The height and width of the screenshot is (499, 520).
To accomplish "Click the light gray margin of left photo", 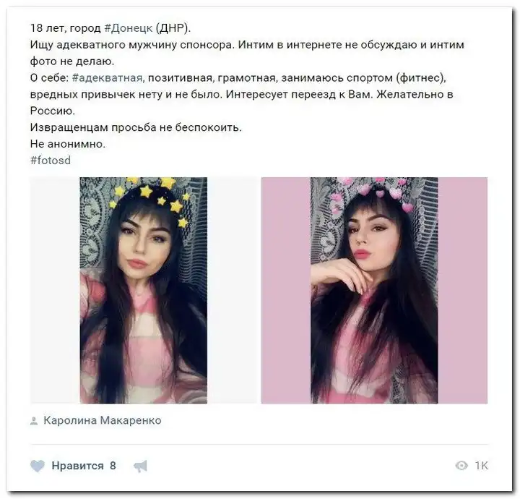I will (x=55, y=290).
